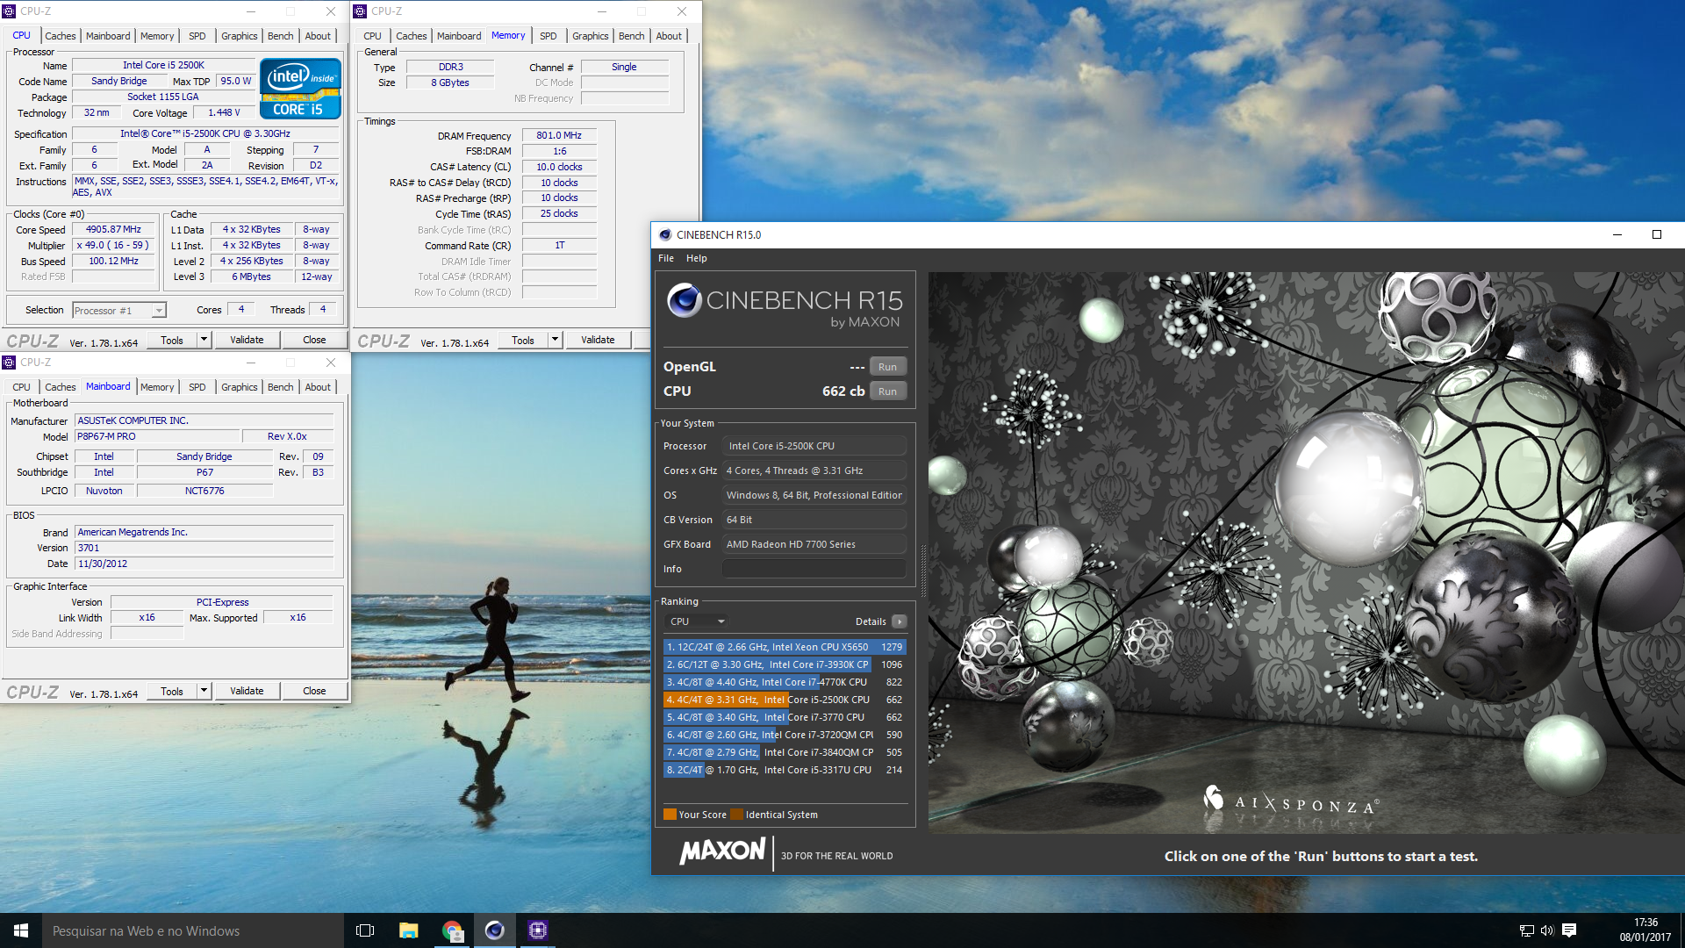The height and width of the screenshot is (948, 1685).
Task: Select ranking row i7-3770 score 662
Action: [785, 717]
